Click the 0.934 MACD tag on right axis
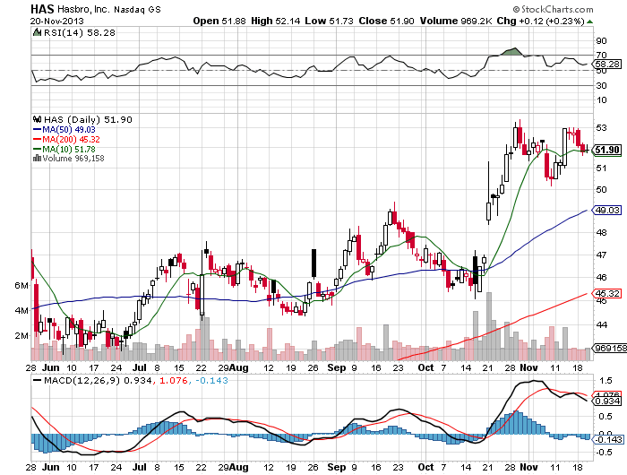 click(x=608, y=401)
